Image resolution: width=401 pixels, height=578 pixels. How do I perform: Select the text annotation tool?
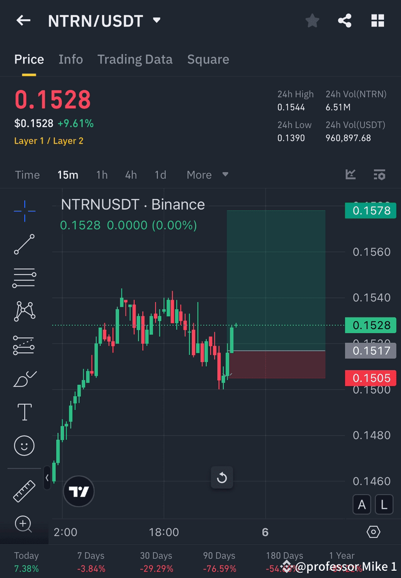[x=24, y=411]
